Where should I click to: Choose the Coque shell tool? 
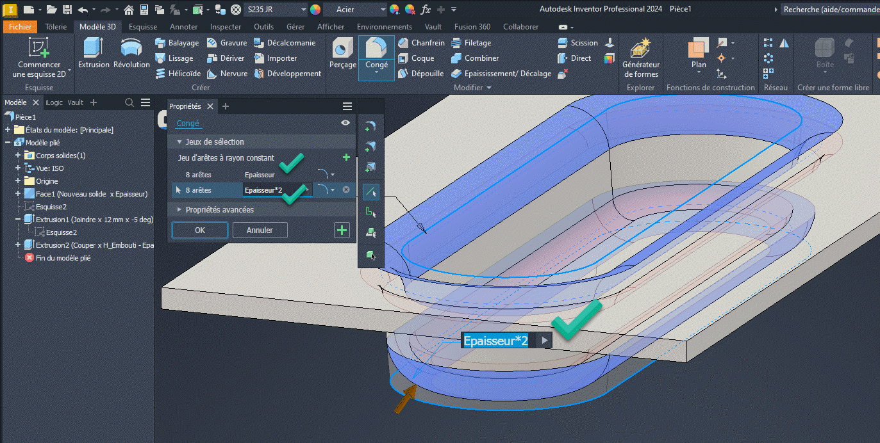point(416,58)
